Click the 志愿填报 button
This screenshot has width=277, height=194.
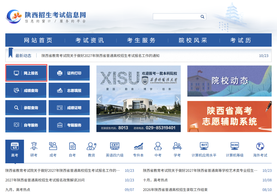pos(69,90)
